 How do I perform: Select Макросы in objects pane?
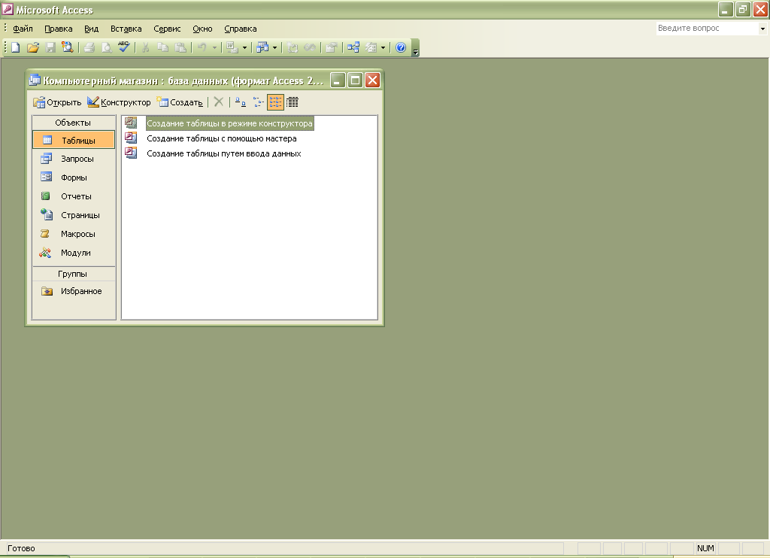[x=74, y=234]
